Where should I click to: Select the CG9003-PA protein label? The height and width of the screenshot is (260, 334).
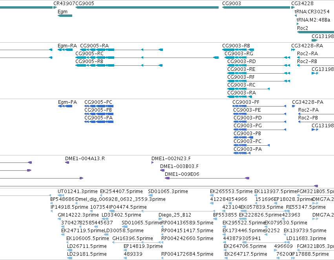pyautogui.click(x=248, y=150)
